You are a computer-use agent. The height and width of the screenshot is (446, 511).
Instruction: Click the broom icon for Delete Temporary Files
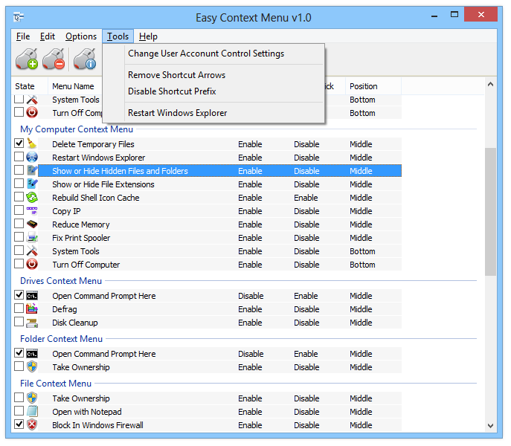click(32, 143)
